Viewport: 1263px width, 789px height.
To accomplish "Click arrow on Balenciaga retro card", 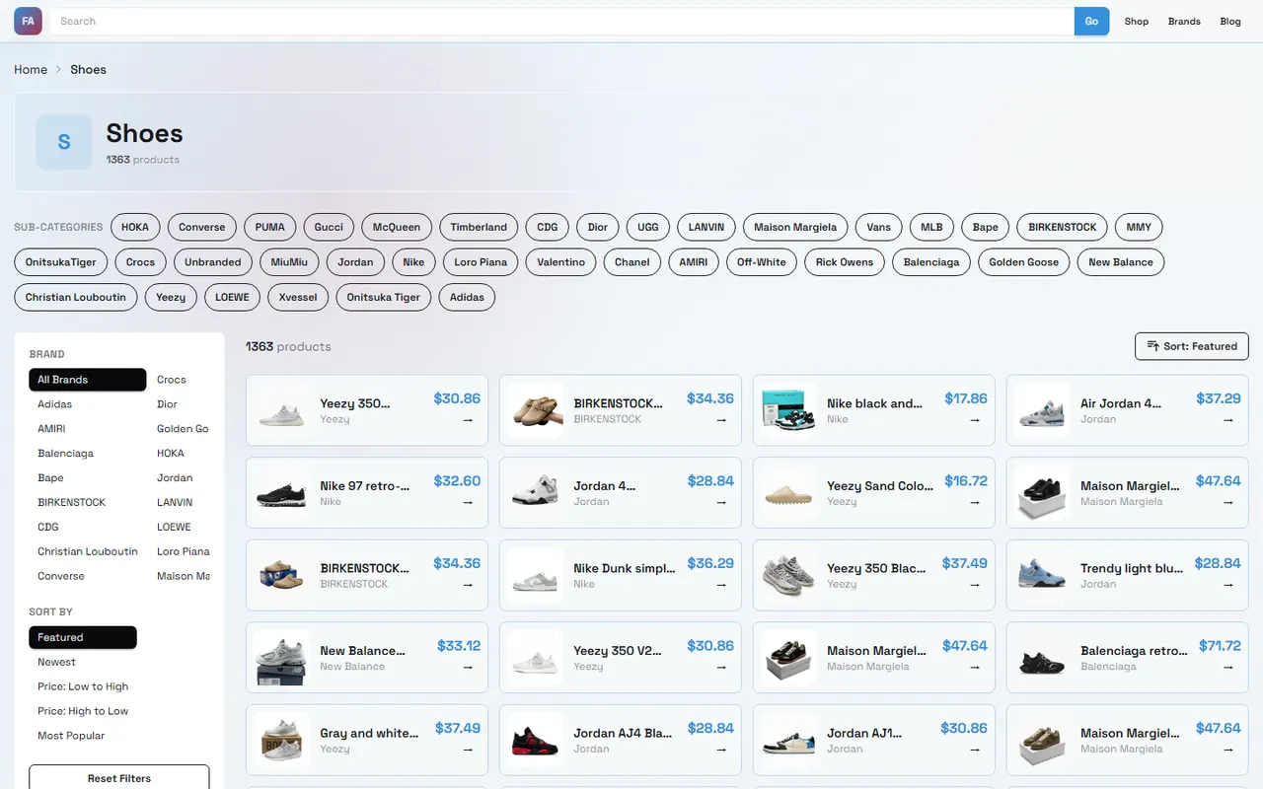I will point(1228,667).
